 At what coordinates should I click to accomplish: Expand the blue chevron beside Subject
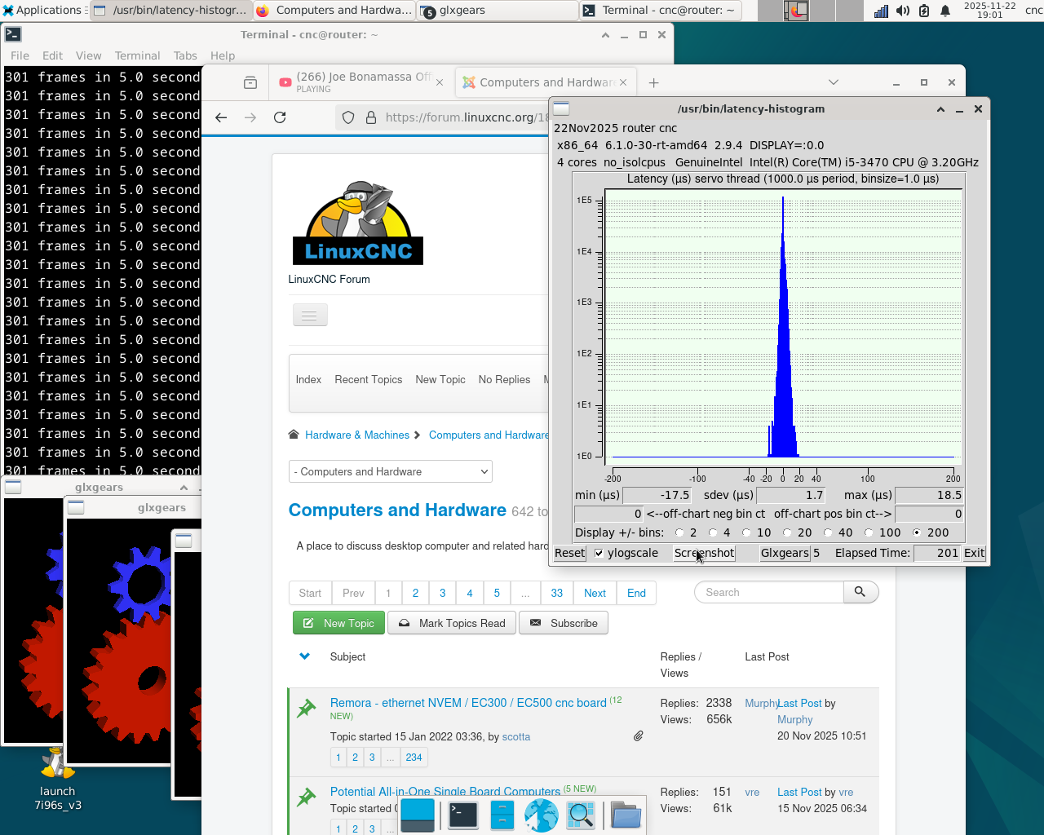tap(304, 656)
